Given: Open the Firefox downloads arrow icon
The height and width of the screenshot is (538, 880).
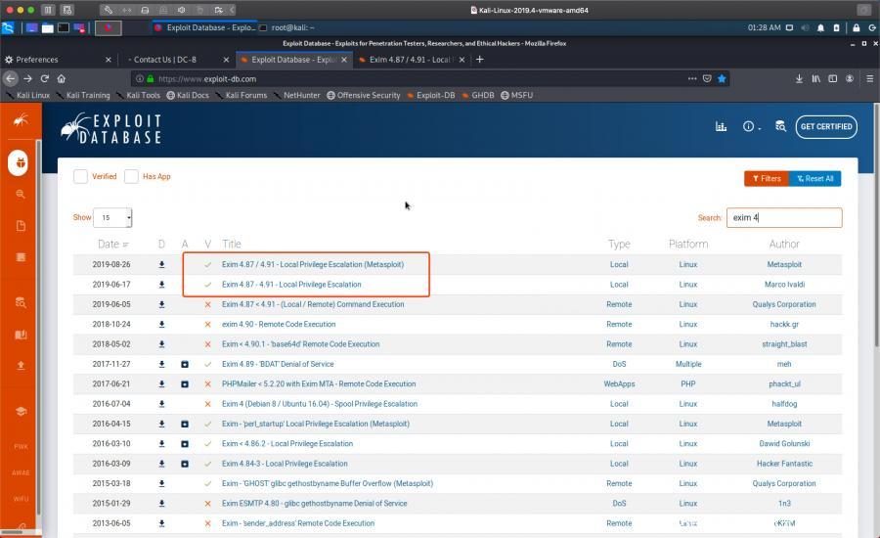Looking at the screenshot, I should tap(799, 78).
